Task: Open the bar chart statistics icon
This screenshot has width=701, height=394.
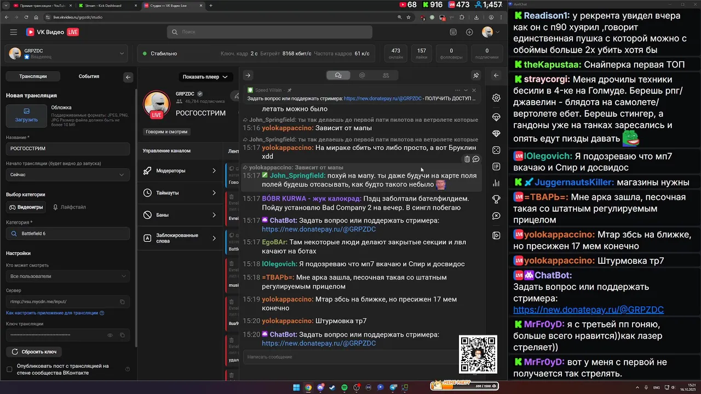Action: (496, 183)
